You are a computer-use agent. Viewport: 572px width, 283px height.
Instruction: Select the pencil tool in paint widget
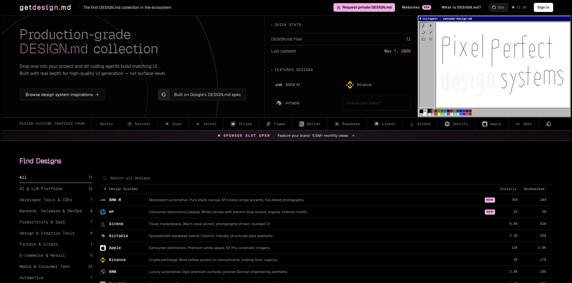pos(423,26)
